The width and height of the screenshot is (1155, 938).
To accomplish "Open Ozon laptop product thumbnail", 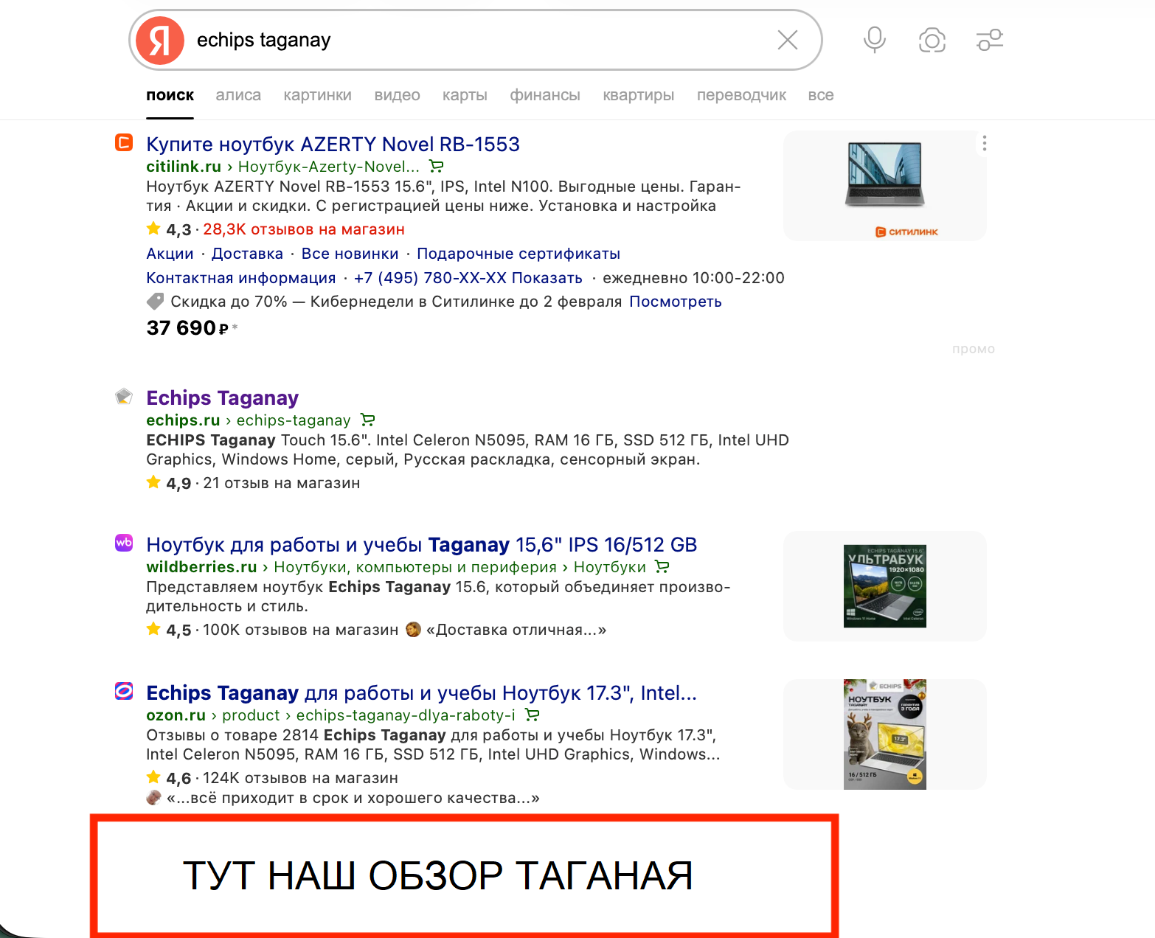I will 884,734.
